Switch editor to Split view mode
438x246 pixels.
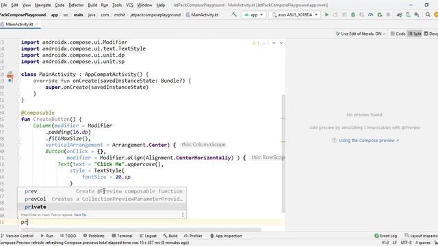pos(415,33)
